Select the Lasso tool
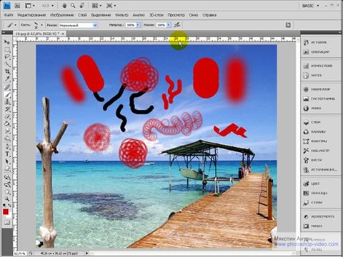The height and width of the screenshot is (257, 343). pyautogui.click(x=7, y=57)
